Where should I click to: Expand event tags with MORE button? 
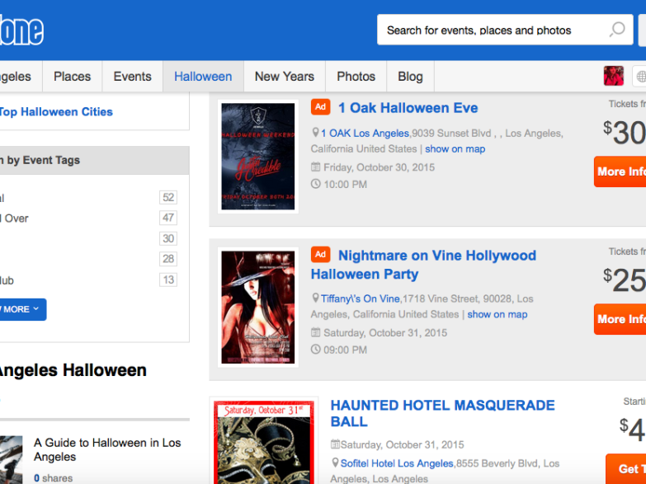22,309
